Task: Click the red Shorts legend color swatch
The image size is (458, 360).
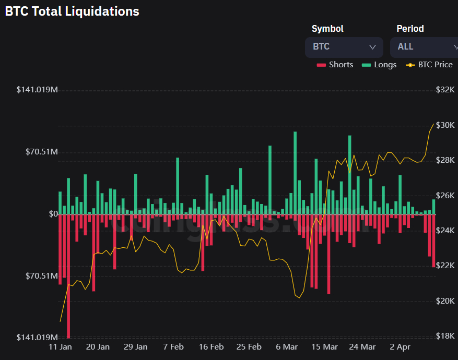Action: 322,65
